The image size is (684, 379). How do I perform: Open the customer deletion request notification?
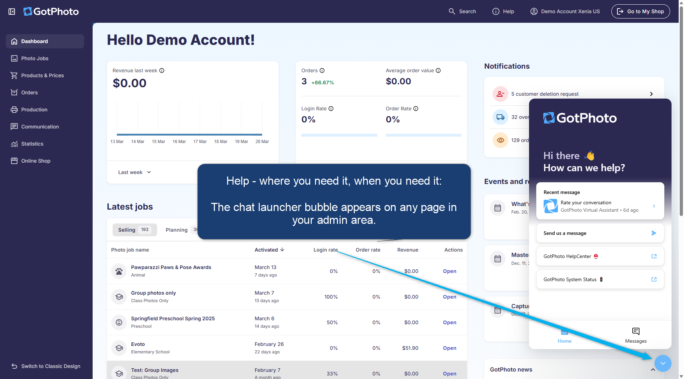[574, 94]
